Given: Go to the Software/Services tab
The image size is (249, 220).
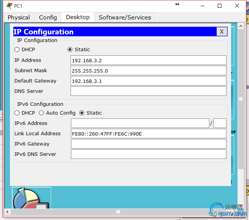Looking at the screenshot, I should tap(125, 18).
